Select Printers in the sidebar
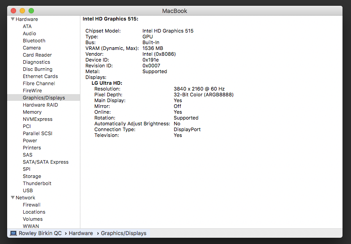 pos(32,148)
